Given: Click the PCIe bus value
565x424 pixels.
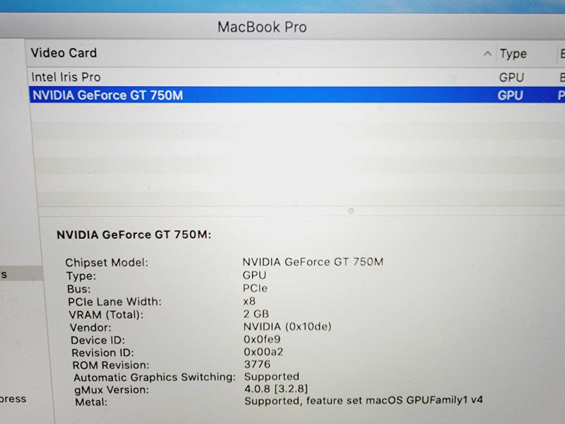Looking at the screenshot, I should point(255,288).
